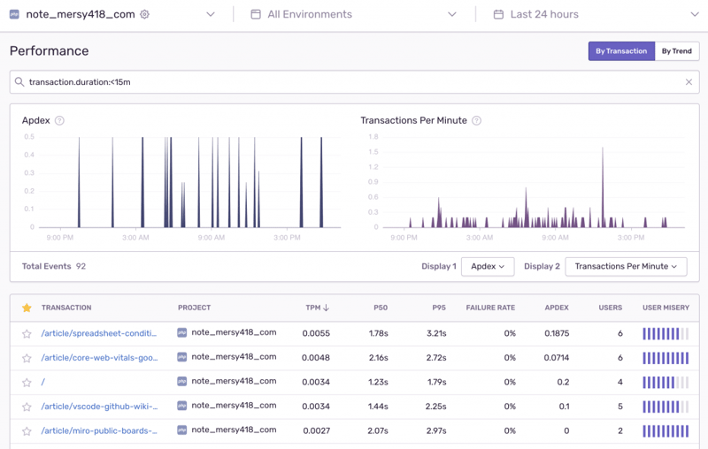This screenshot has width=708, height=449.
Task: Switch to the By Trend view
Action: [676, 51]
